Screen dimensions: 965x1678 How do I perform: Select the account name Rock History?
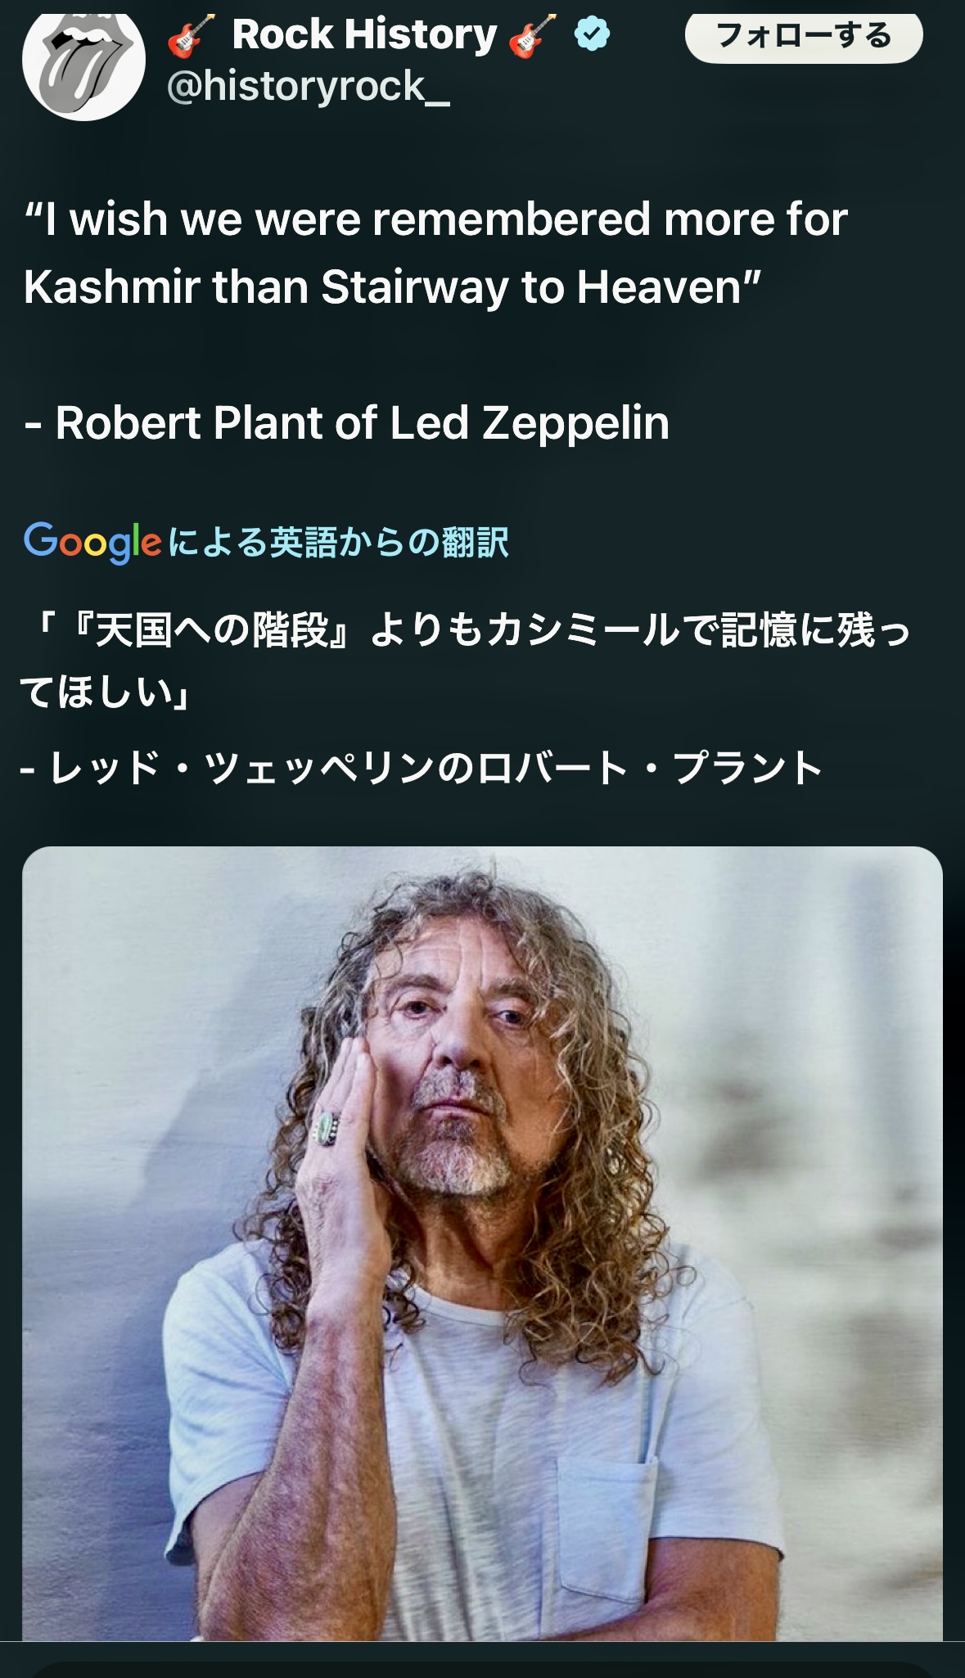click(360, 34)
